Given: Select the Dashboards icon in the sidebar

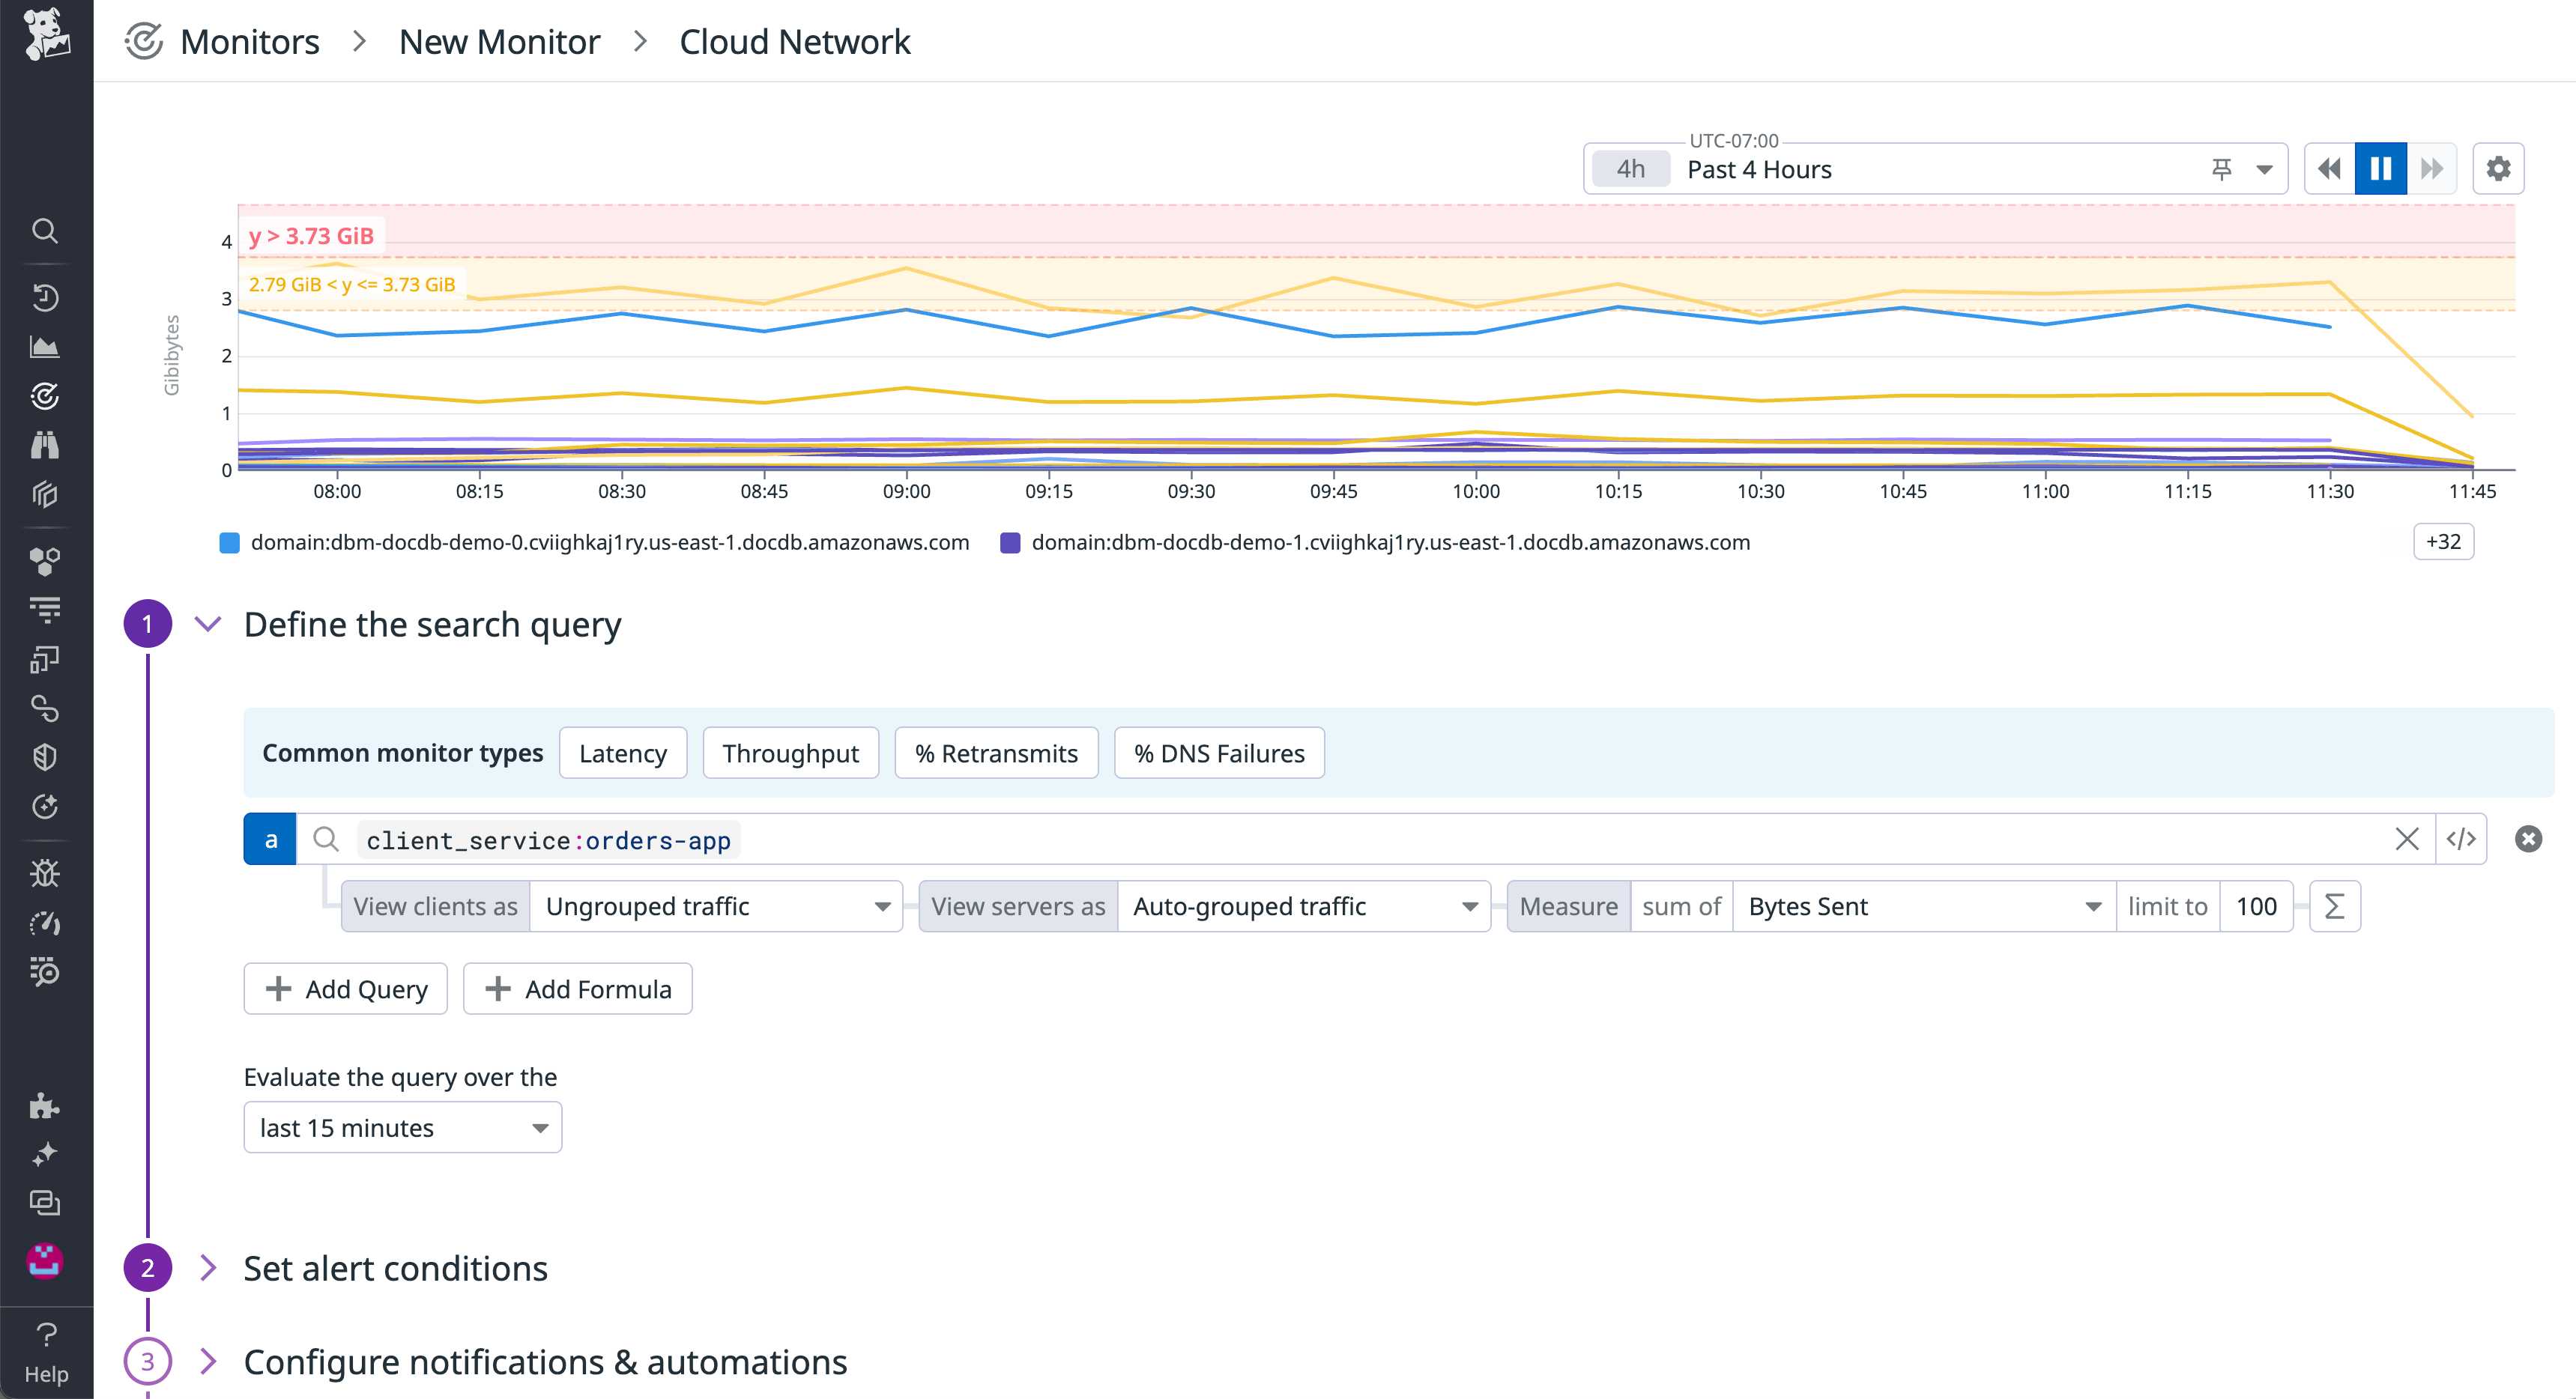Looking at the screenshot, I should (x=46, y=347).
